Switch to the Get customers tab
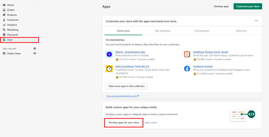Viewport: 269px width, 137px height. [162, 31]
